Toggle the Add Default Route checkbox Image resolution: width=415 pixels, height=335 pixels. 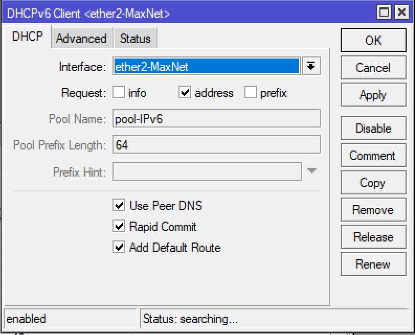119,247
